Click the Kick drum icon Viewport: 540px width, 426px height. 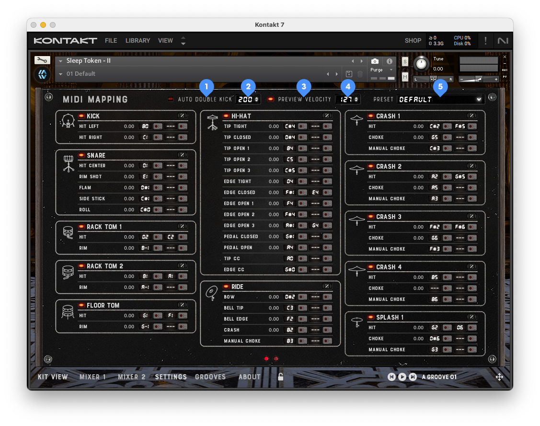pyautogui.click(x=67, y=122)
